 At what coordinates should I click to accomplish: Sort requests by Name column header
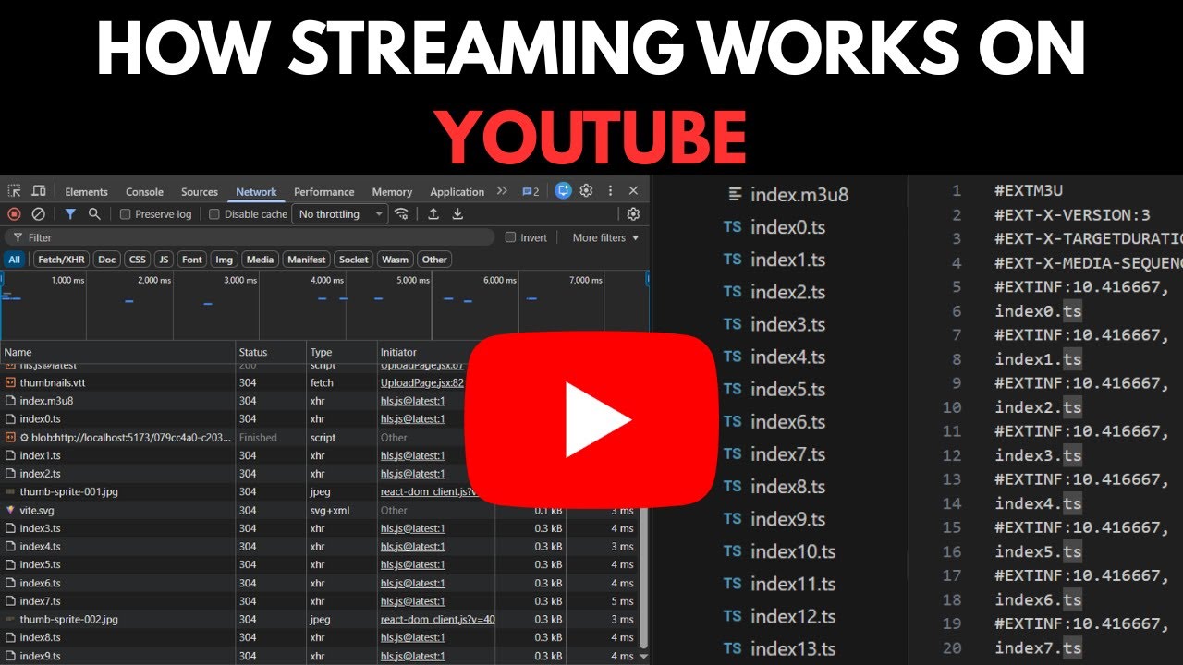pos(118,352)
